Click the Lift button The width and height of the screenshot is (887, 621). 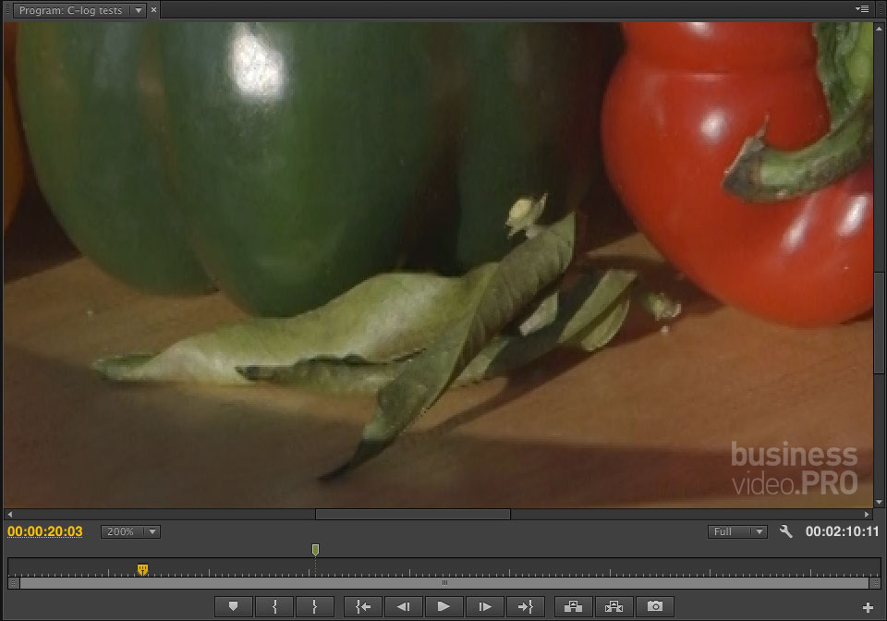point(573,607)
